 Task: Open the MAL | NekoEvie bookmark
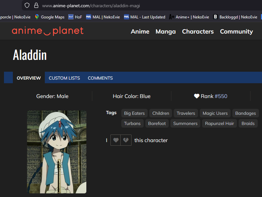pyautogui.click(x=103, y=17)
